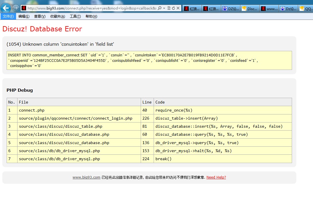Click the magnifier search icon in address bar
Screen dimensions: 313x199
pyautogui.click(x=160, y=8)
